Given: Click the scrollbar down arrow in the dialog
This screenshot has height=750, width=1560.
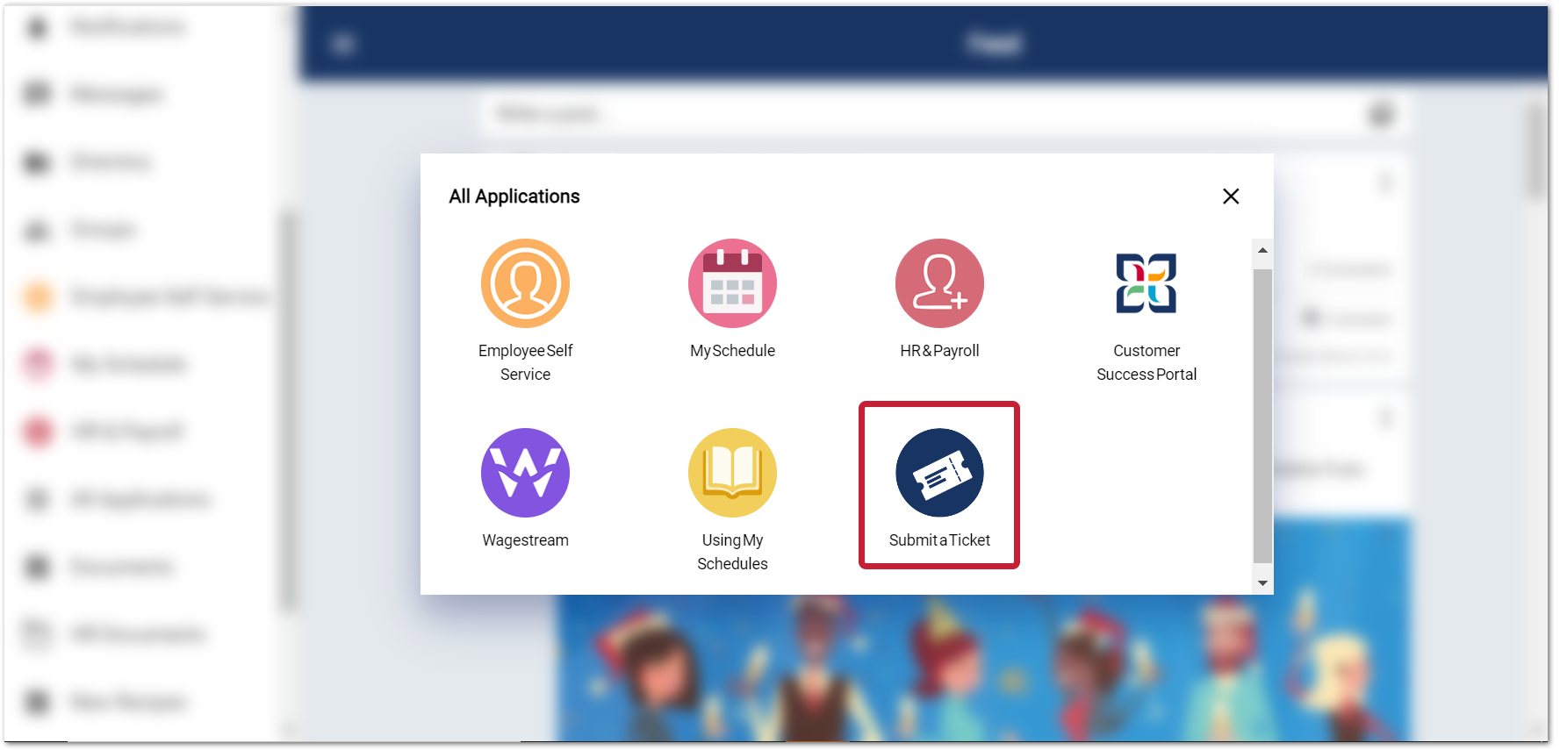Looking at the screenshot, I should (x=1262, y=583).
